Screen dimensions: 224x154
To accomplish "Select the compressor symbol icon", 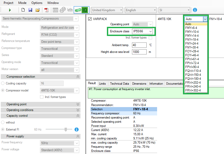I will 62,10.
